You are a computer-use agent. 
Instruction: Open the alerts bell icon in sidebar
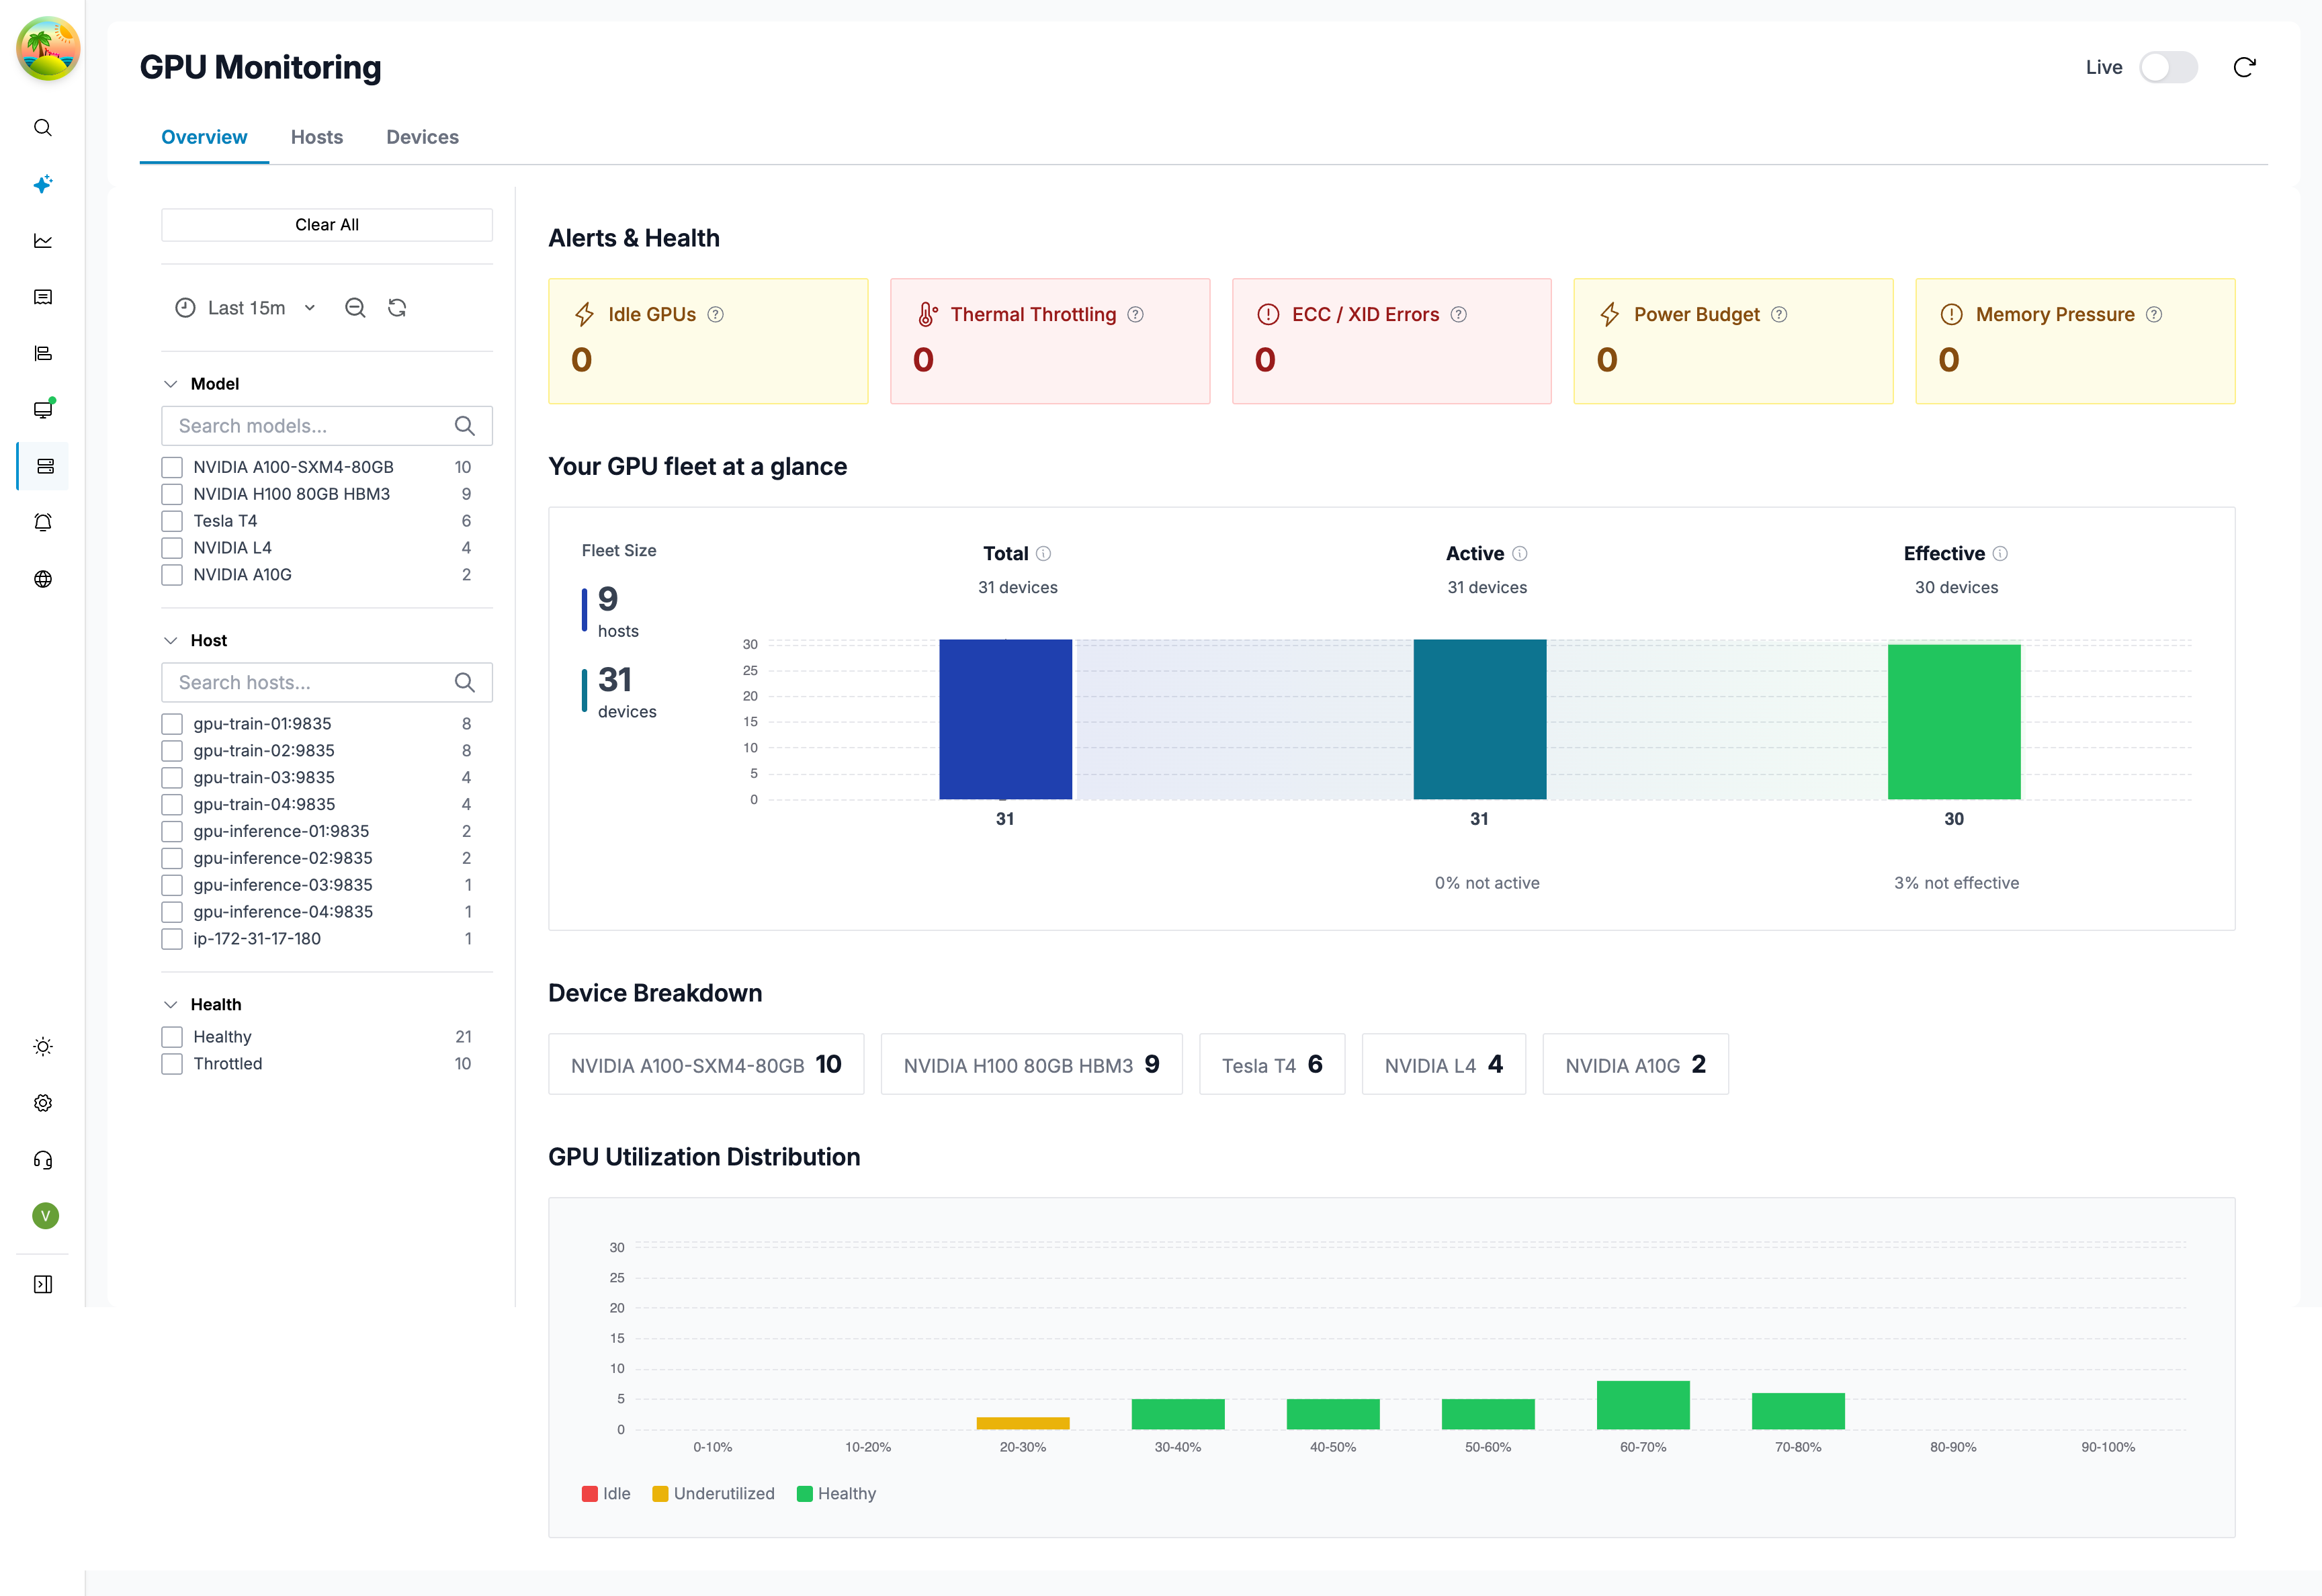click(43, 522)
